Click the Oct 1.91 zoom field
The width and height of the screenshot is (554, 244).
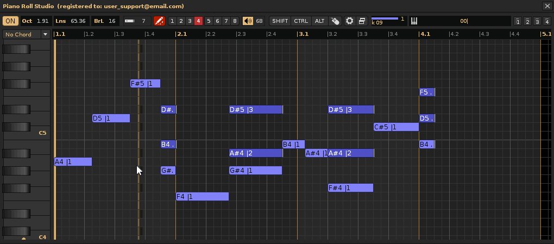point(36,21)
